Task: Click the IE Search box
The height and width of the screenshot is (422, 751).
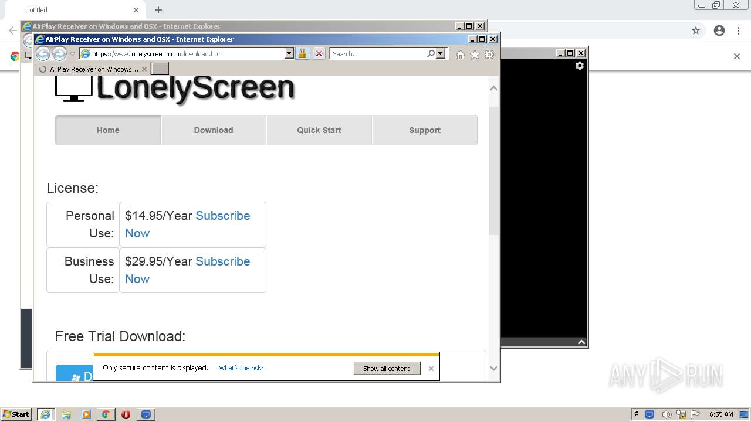Action: [378, 53]
